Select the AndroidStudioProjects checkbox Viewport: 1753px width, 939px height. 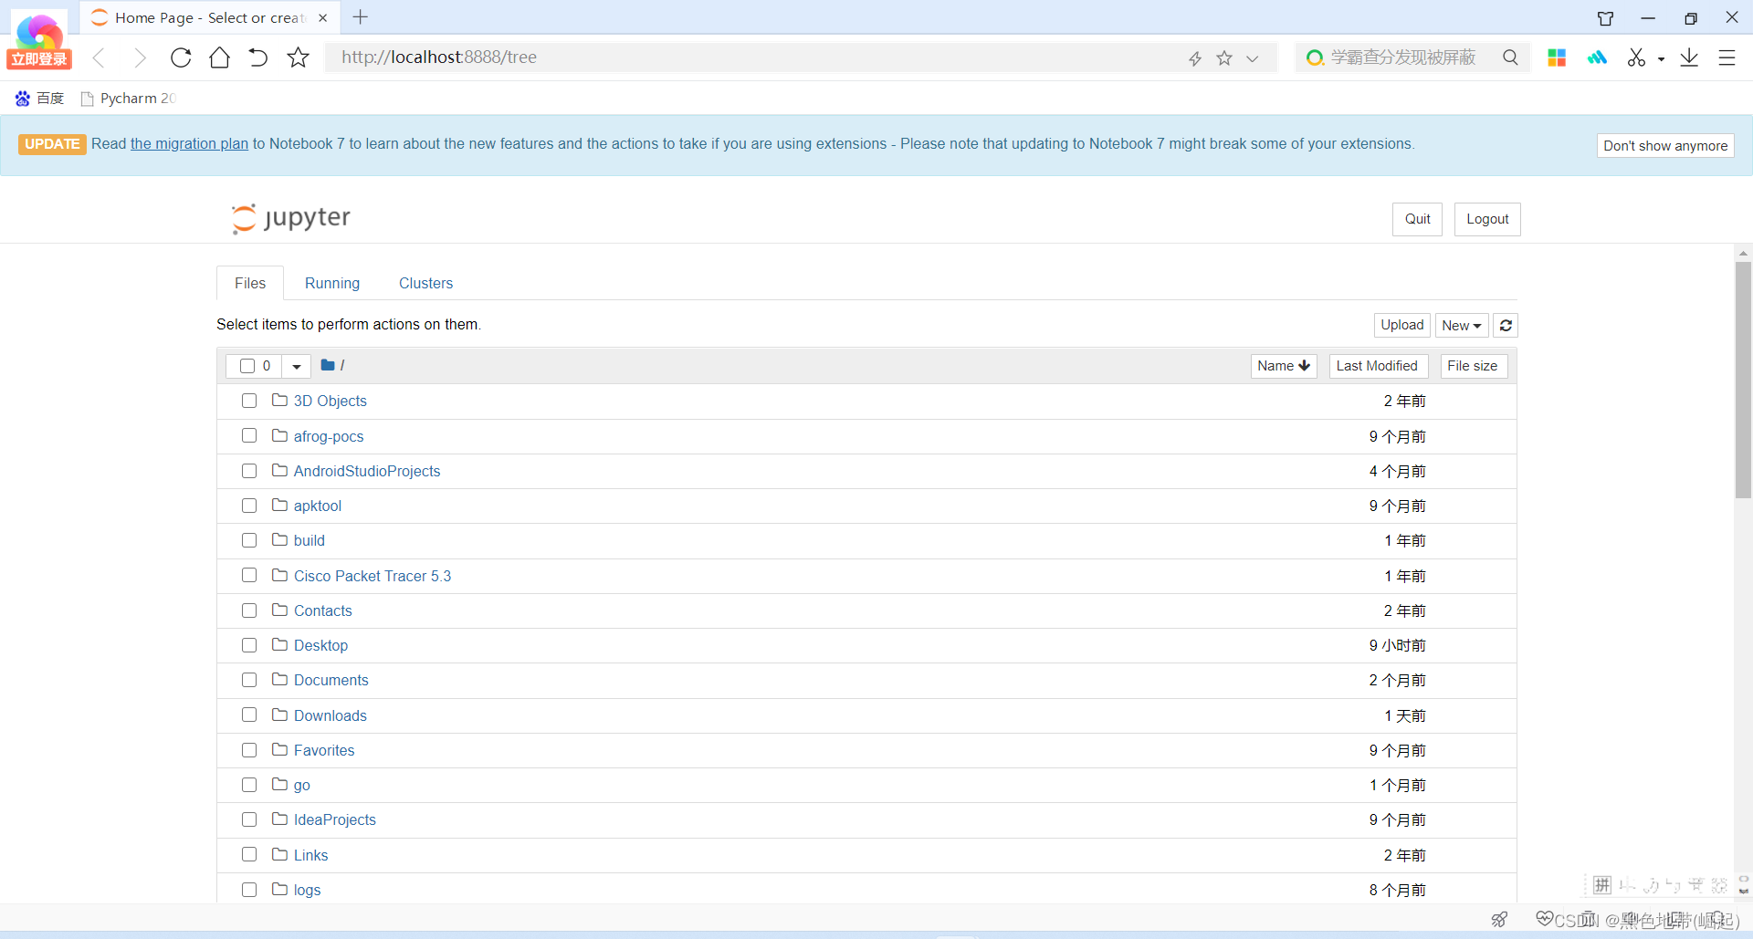249,471
